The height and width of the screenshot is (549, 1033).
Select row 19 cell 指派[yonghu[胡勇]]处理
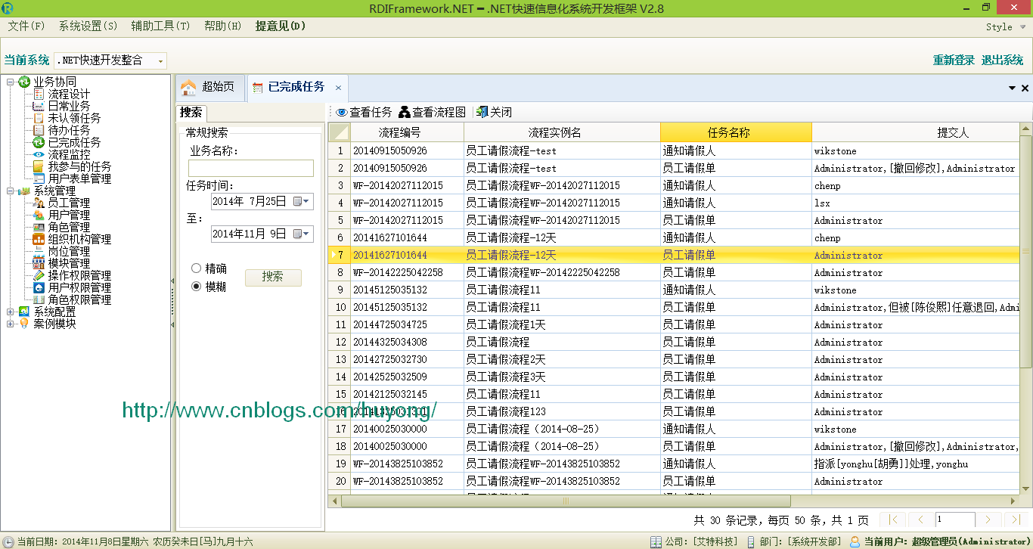pos(917,464)
